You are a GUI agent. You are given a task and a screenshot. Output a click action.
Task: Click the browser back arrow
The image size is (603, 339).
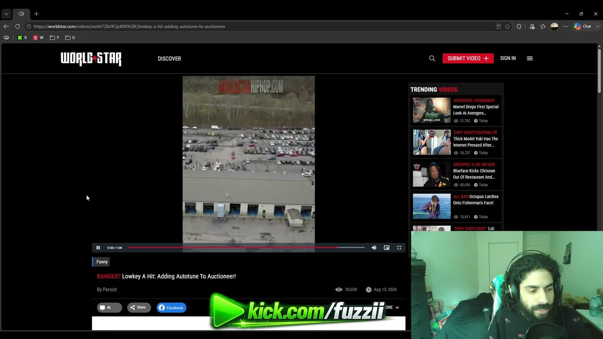(x=6, y=26)
